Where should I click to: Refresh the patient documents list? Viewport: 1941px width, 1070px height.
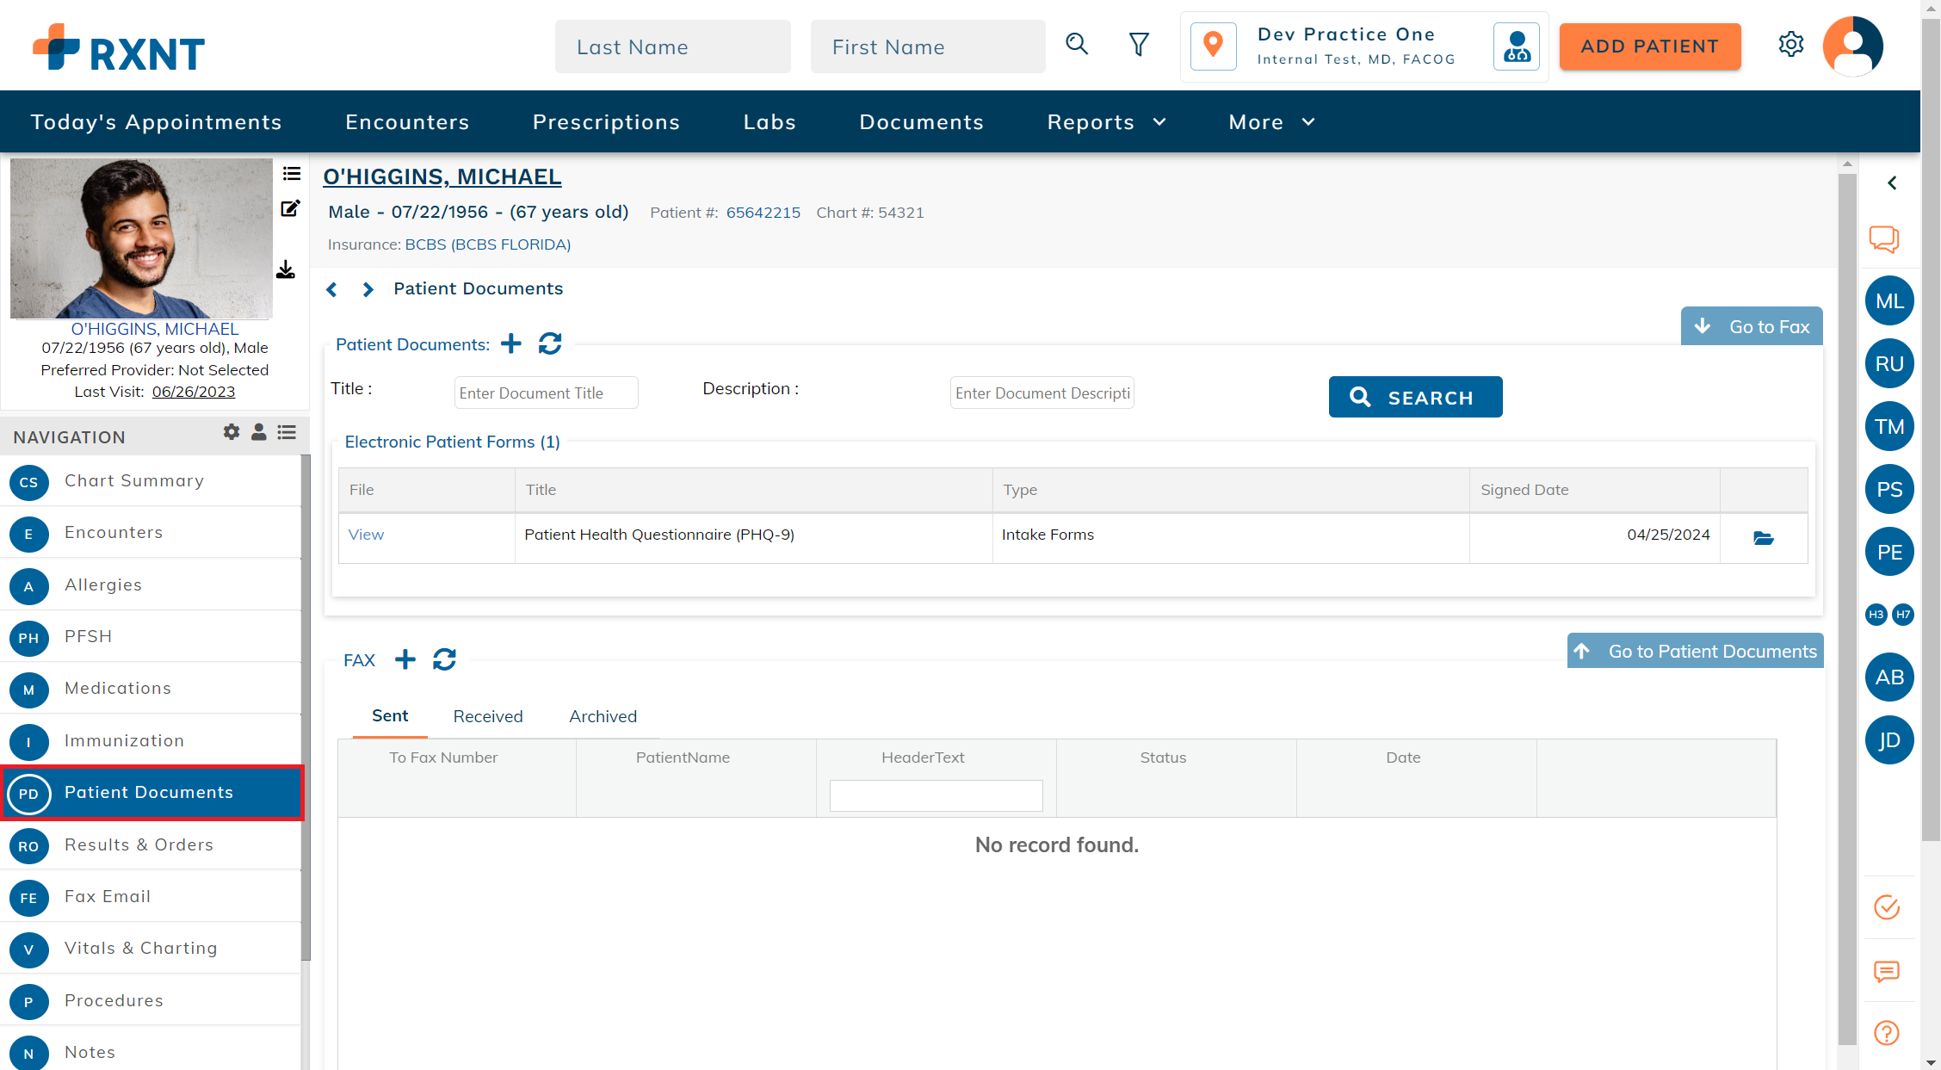pos(550,343)
